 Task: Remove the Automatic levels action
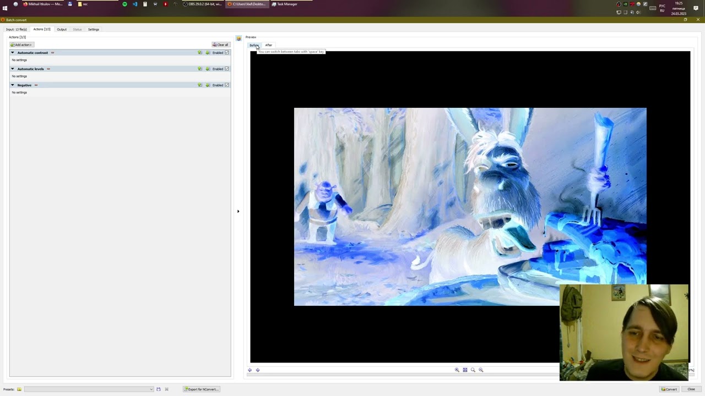point(48,69)
